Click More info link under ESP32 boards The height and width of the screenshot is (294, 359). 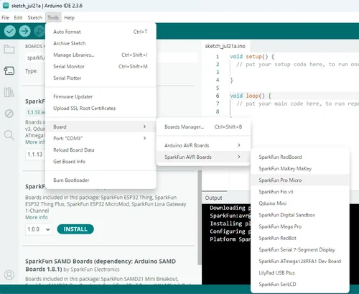pos(37,217)
